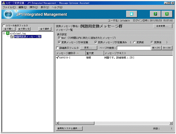Click the sort arrow on メッセージ識別子 header
Image resolution: width=176 pixels, height=134 pixels.
click(x=78, y=53)
